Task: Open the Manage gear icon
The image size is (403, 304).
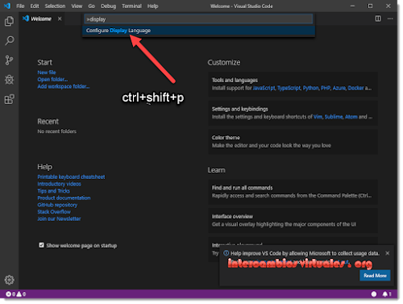Action: (9, 280)
